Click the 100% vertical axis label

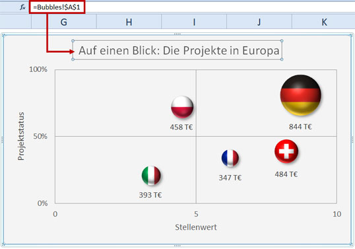(x=38, y=69)
